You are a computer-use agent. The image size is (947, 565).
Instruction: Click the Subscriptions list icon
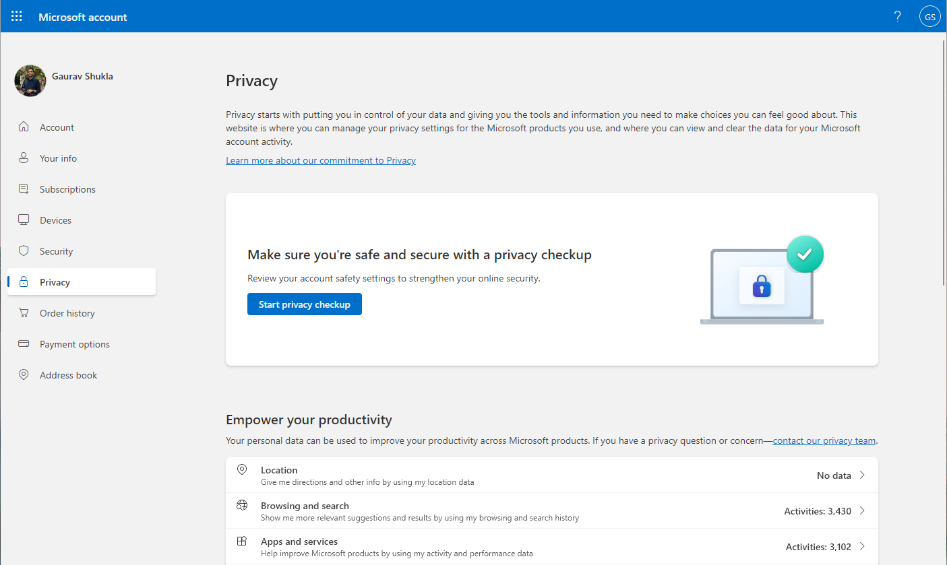point(24,189)
